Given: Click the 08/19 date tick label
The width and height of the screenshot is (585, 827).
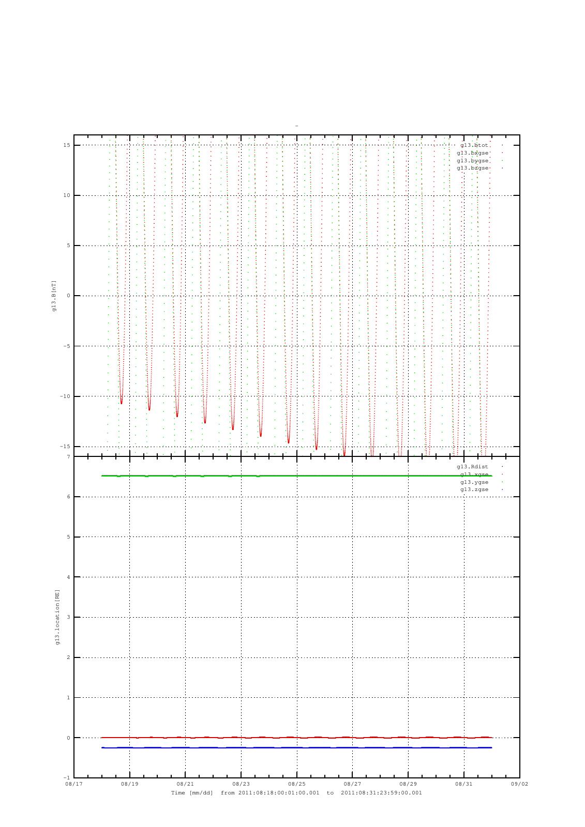Looking at the screenshot, I should (x=130, y=784).
